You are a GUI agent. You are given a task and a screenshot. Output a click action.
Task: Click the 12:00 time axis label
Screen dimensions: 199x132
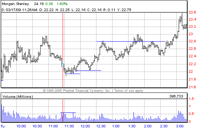[85, 126]
